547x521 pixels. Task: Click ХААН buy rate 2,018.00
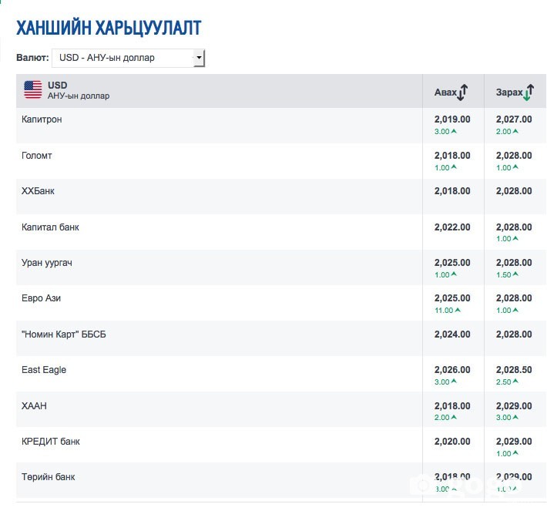point(452,406)
